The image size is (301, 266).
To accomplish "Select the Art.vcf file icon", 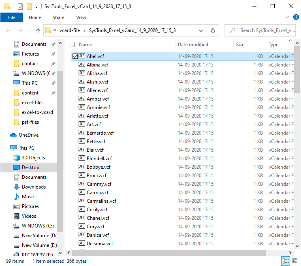I will pos(82,124).
